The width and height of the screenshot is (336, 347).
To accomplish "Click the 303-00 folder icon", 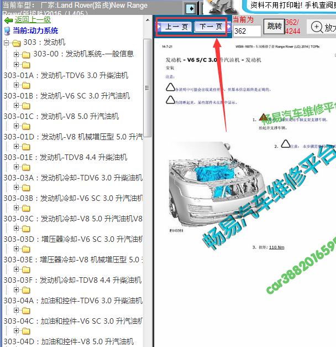I will [26, 55].
